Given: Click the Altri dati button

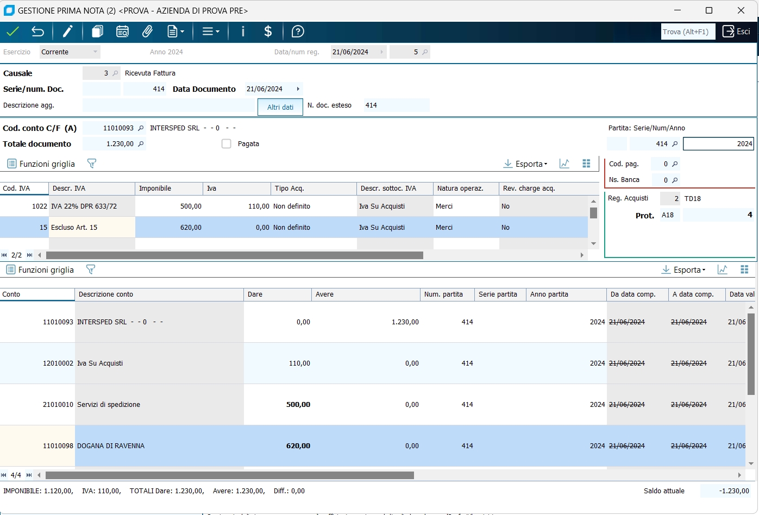Looking at the screenshot, I should [280, 107].
